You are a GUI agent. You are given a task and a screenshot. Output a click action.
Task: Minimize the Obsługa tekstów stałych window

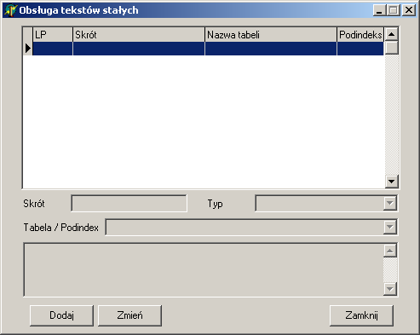coord(379,10)
